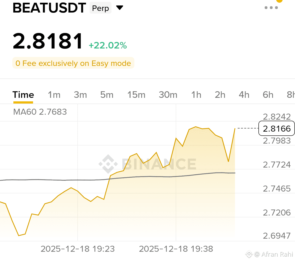Click the Perp contract type badge
295x261 pixels.
101,8
